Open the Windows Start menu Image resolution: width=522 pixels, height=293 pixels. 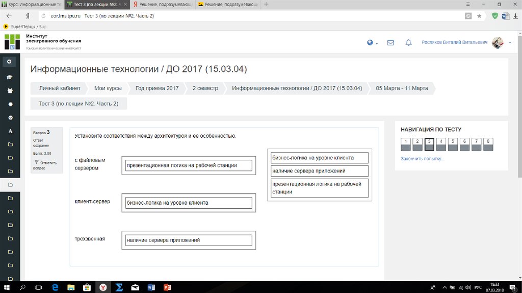(6, 287)
